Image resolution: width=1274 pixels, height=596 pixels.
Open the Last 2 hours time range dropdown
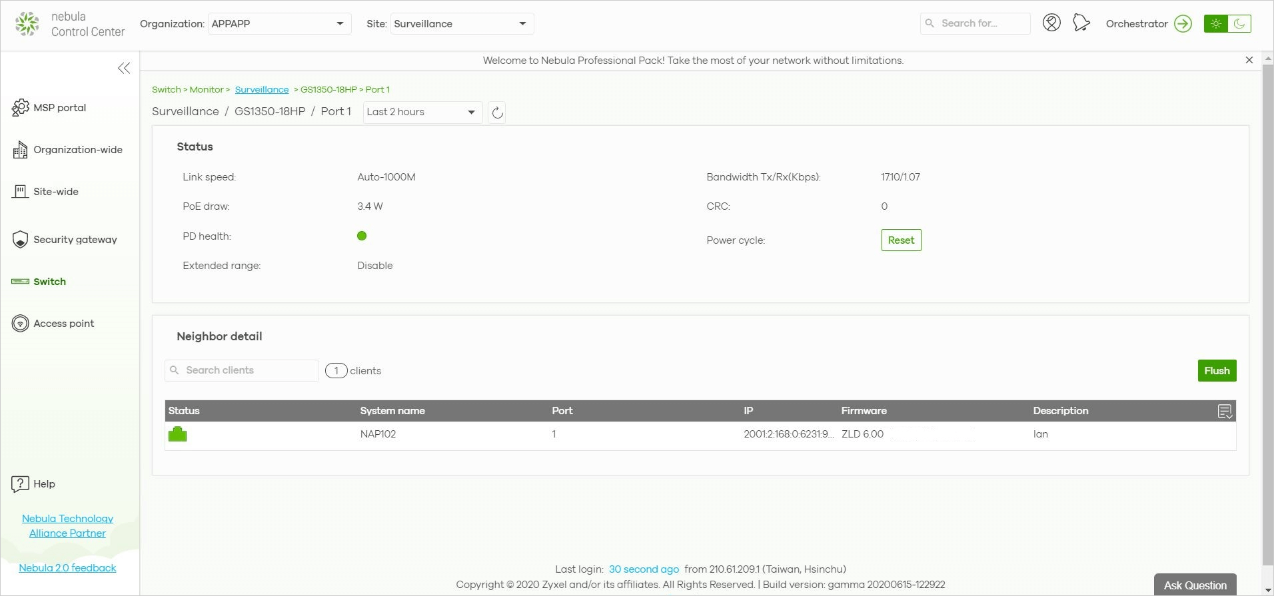(x=422, y=112)
